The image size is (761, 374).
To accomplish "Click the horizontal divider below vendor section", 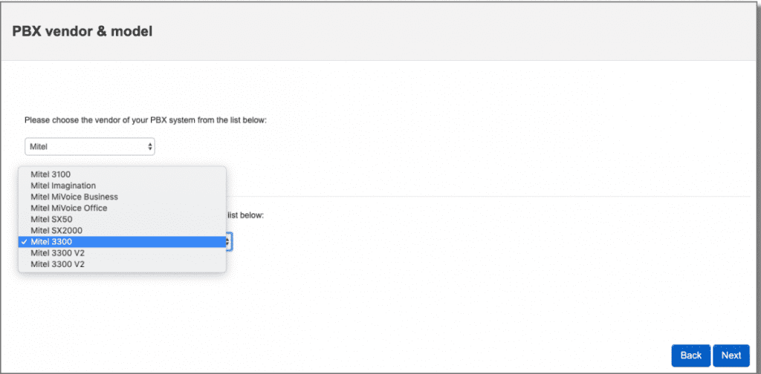I will pyautogui.click(x=483, y=197).
